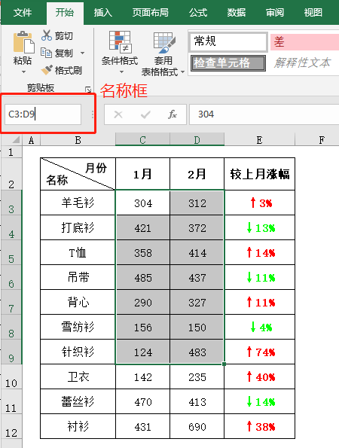Screen dimensions: 339x448
Task: Click the 1月 header cell
Action: (142, 174)
